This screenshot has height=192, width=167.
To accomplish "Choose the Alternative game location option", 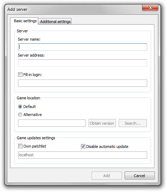I will pos(20,115).
